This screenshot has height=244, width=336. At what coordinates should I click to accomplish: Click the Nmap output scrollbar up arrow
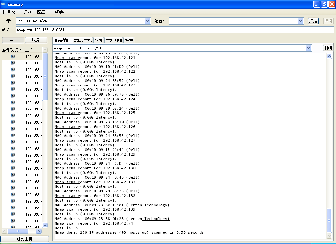(329, 56)
